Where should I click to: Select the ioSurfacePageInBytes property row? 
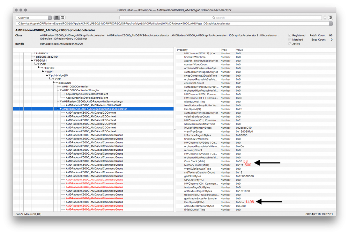pyautogui.click(x=256, y=135)
